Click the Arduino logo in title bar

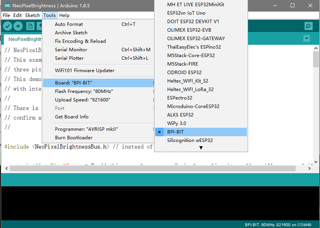[7, 6]
